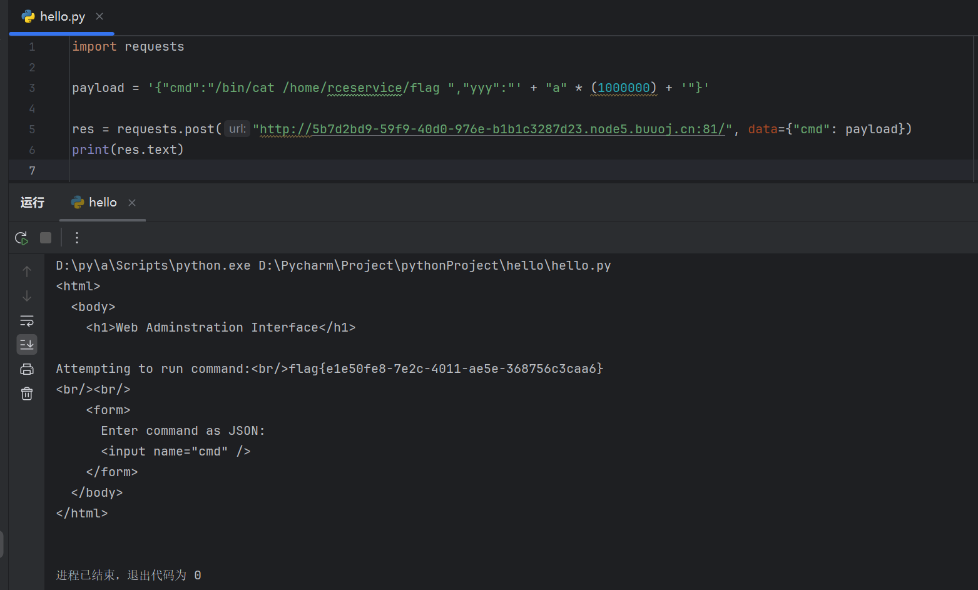The height and width of the screenshot is (590, 978).
Task: Toggle soft-wrap in console output
Action: (27, 320)
